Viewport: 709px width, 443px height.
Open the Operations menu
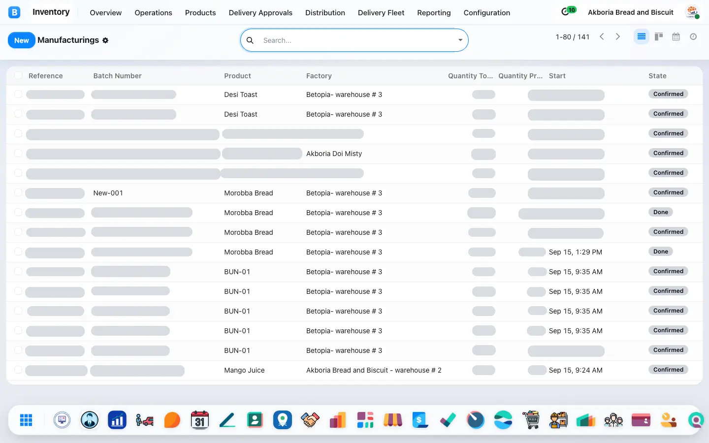pyautogui.click(x=153, y=13)
